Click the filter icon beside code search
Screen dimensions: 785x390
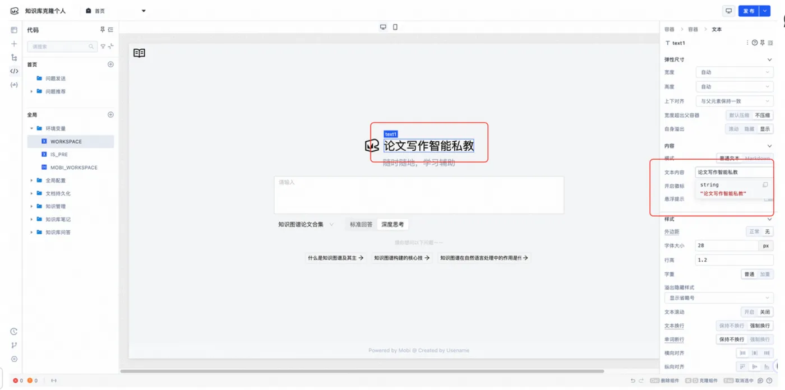(x=103, y=47)
